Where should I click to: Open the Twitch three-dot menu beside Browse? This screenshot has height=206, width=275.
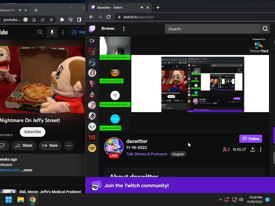coord(124,29)
